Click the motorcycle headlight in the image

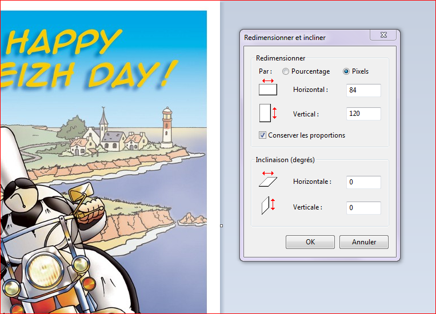click(x=46, y=271)
